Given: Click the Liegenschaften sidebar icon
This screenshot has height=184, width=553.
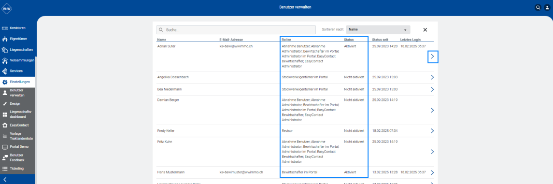Looking at the screenshot, I should coord(5,50).
